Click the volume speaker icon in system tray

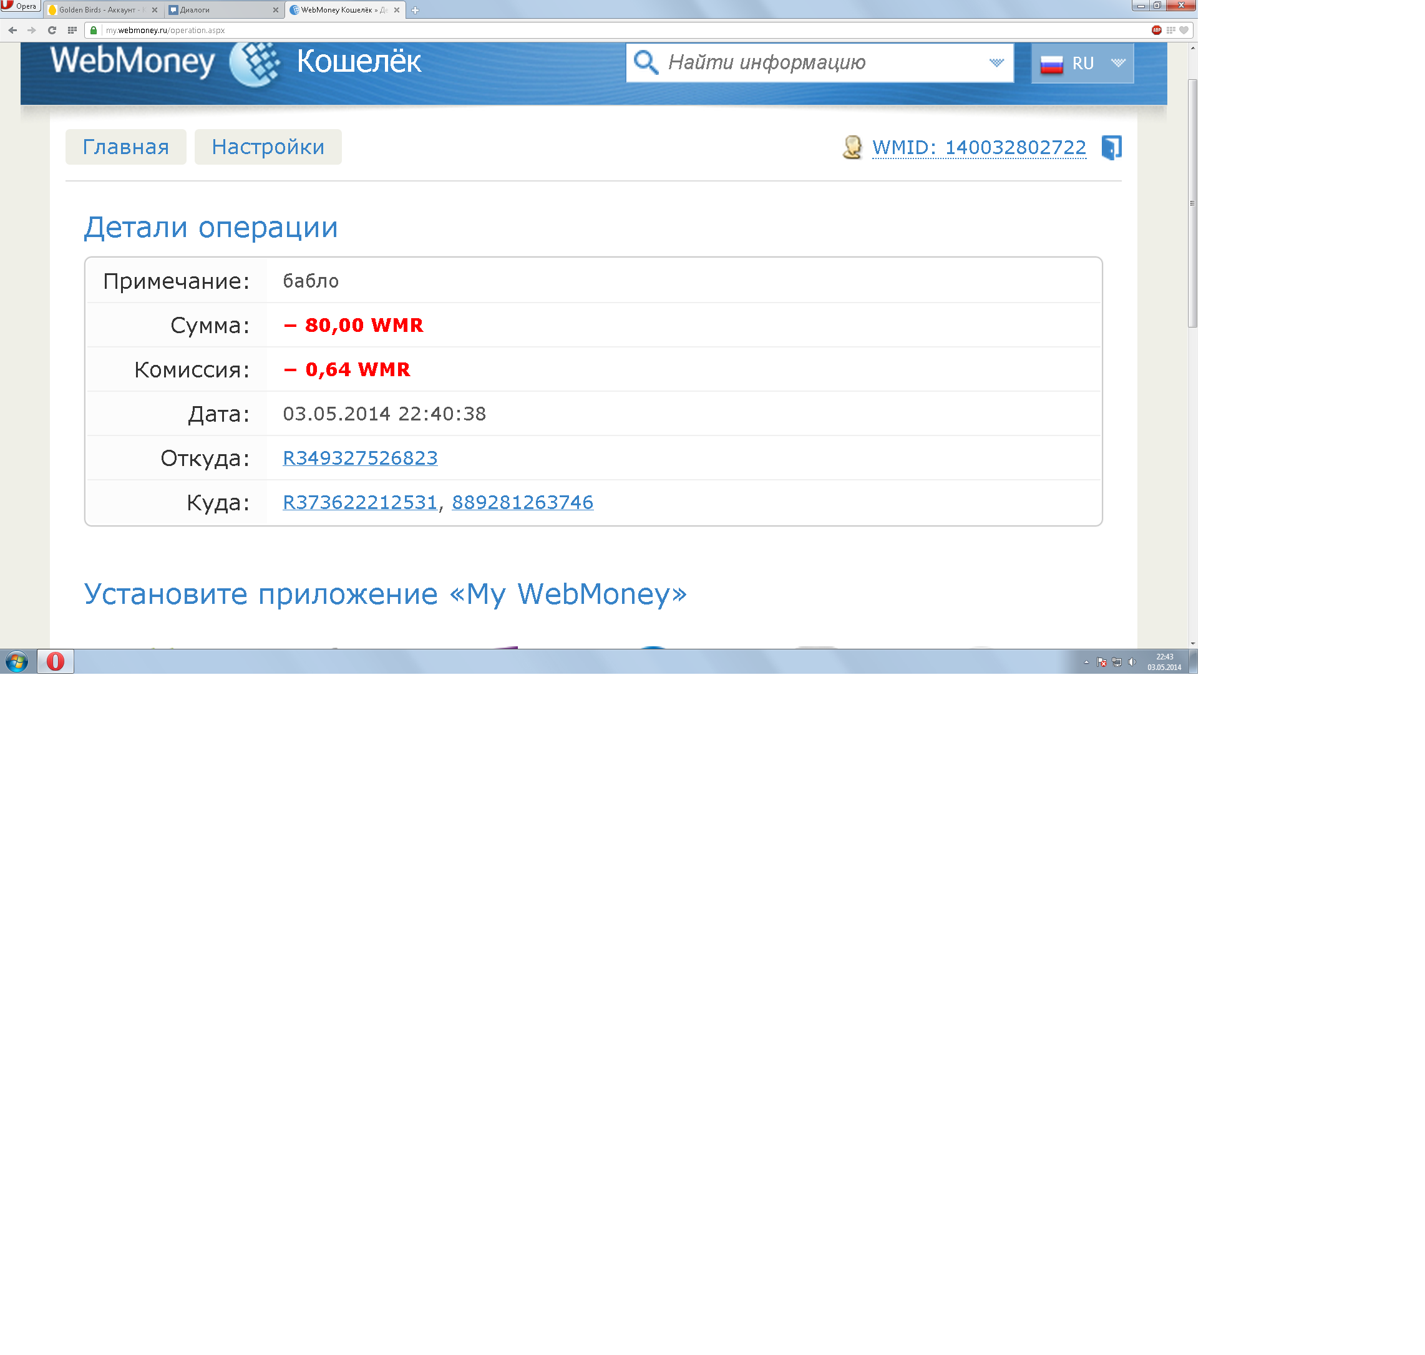(x=1132, y=663)
